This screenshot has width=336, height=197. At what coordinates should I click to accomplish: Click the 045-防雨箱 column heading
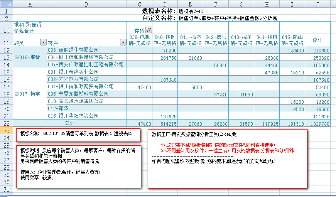coord(292,40)
